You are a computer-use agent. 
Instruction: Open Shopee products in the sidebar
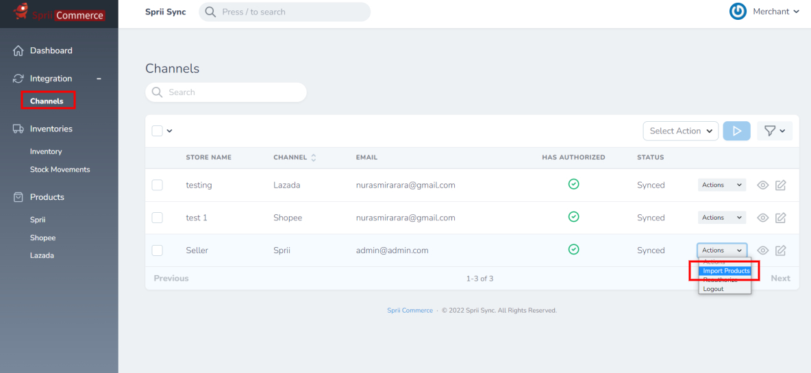(43, 237)
